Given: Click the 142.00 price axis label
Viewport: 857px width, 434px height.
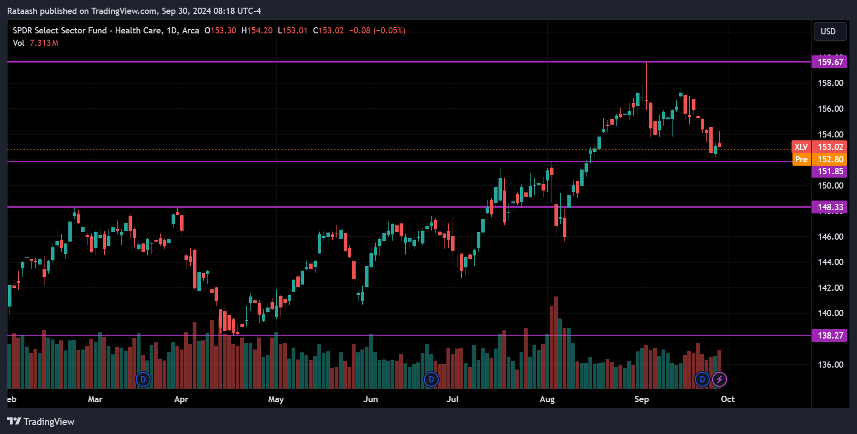Looking at the screenshot, I should (831, 288).
